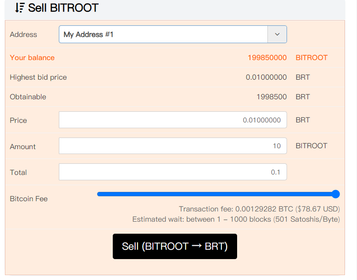Select the Total input field

[172, 172]
